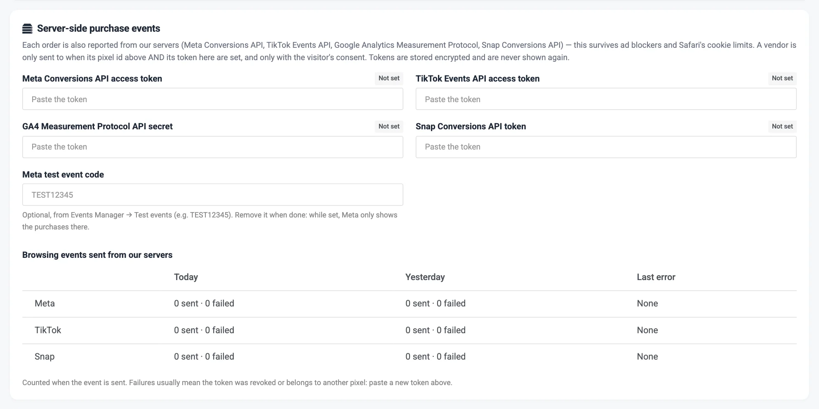Click Meta's Today value 0 sent · 0 failed
The width and height of the screenshot is (819, 409).
(204, 304)
